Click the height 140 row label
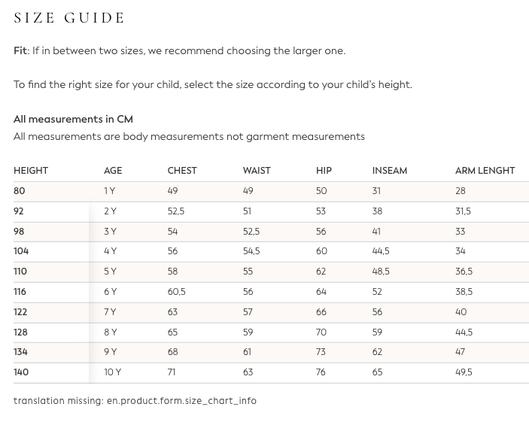This screenshot has width=529, height=428. [21, 372]
